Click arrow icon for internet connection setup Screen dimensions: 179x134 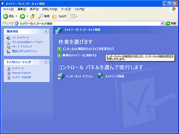(59, 49)
